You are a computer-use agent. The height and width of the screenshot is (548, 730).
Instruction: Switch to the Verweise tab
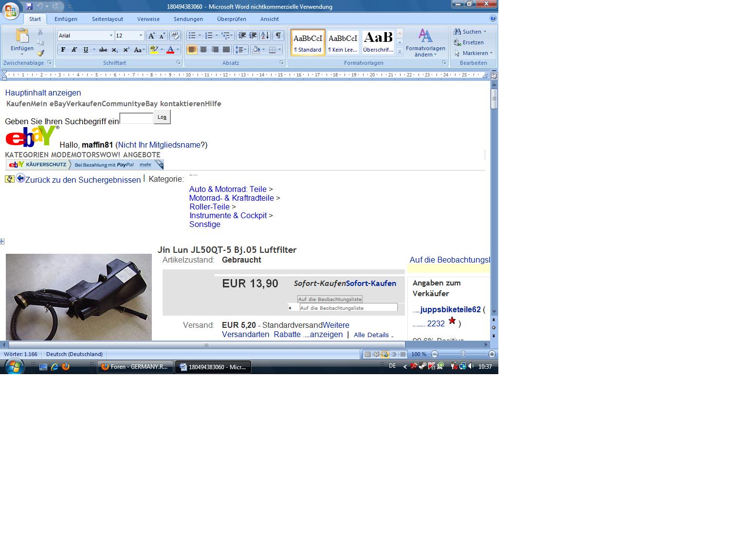[148, 19]
